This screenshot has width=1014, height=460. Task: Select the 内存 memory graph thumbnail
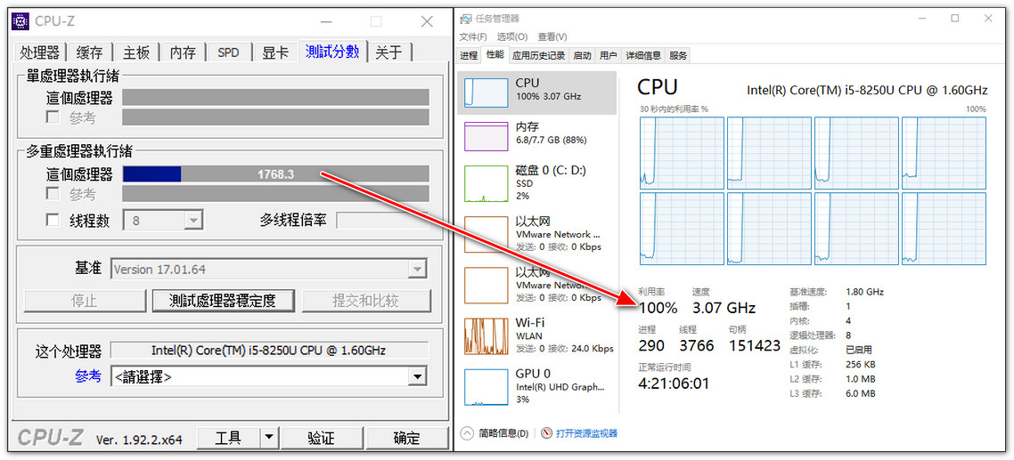(486, 136)
